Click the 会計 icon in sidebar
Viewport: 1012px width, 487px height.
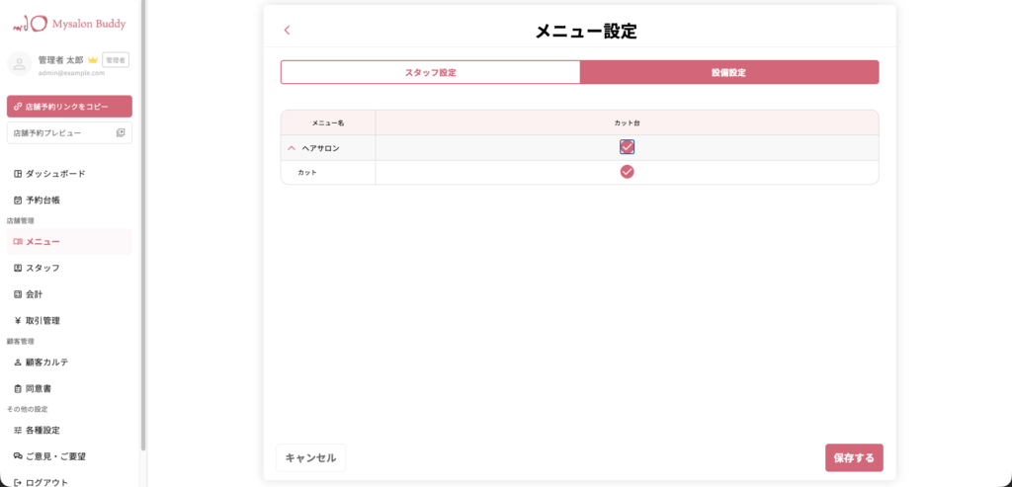[18, 294]
